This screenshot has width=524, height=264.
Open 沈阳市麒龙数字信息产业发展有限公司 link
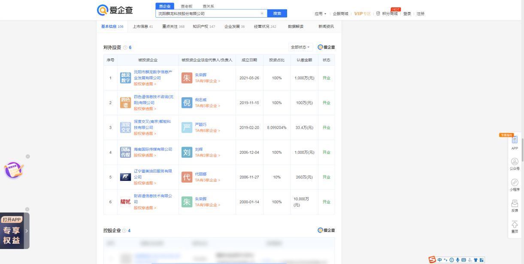coord(153,75)
